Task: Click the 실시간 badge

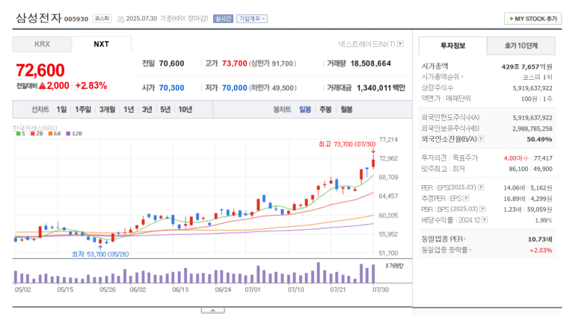Action: pos(223,19)
